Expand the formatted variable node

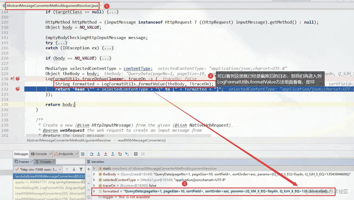click(94, 191)
